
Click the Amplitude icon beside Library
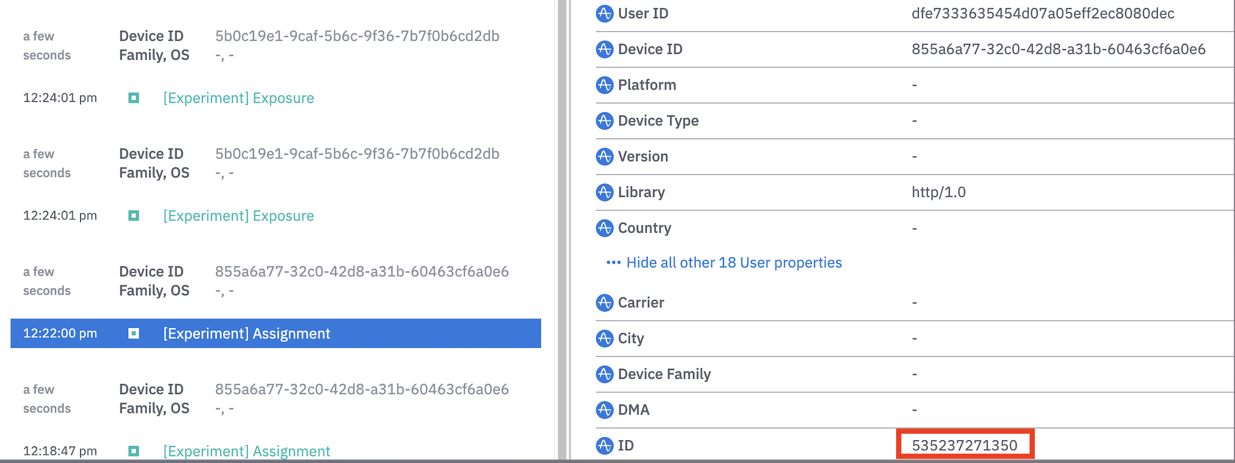coord(604,192)
